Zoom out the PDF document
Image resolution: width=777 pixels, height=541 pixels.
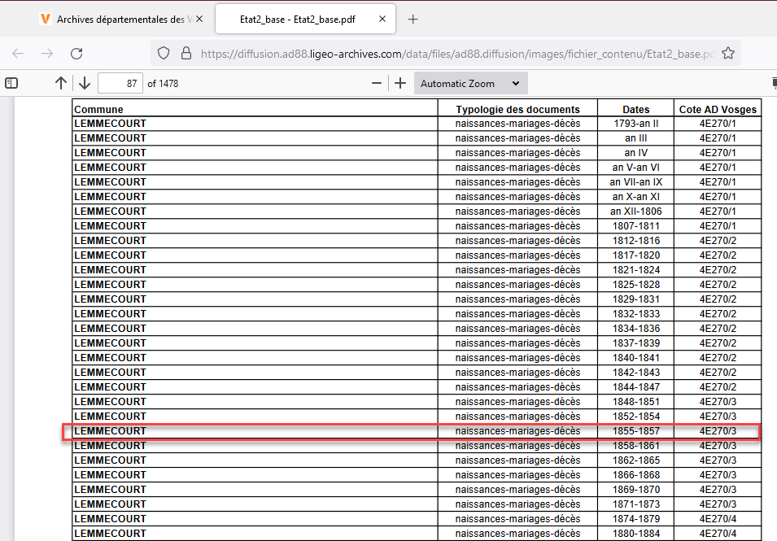click(x=377, y=83)
